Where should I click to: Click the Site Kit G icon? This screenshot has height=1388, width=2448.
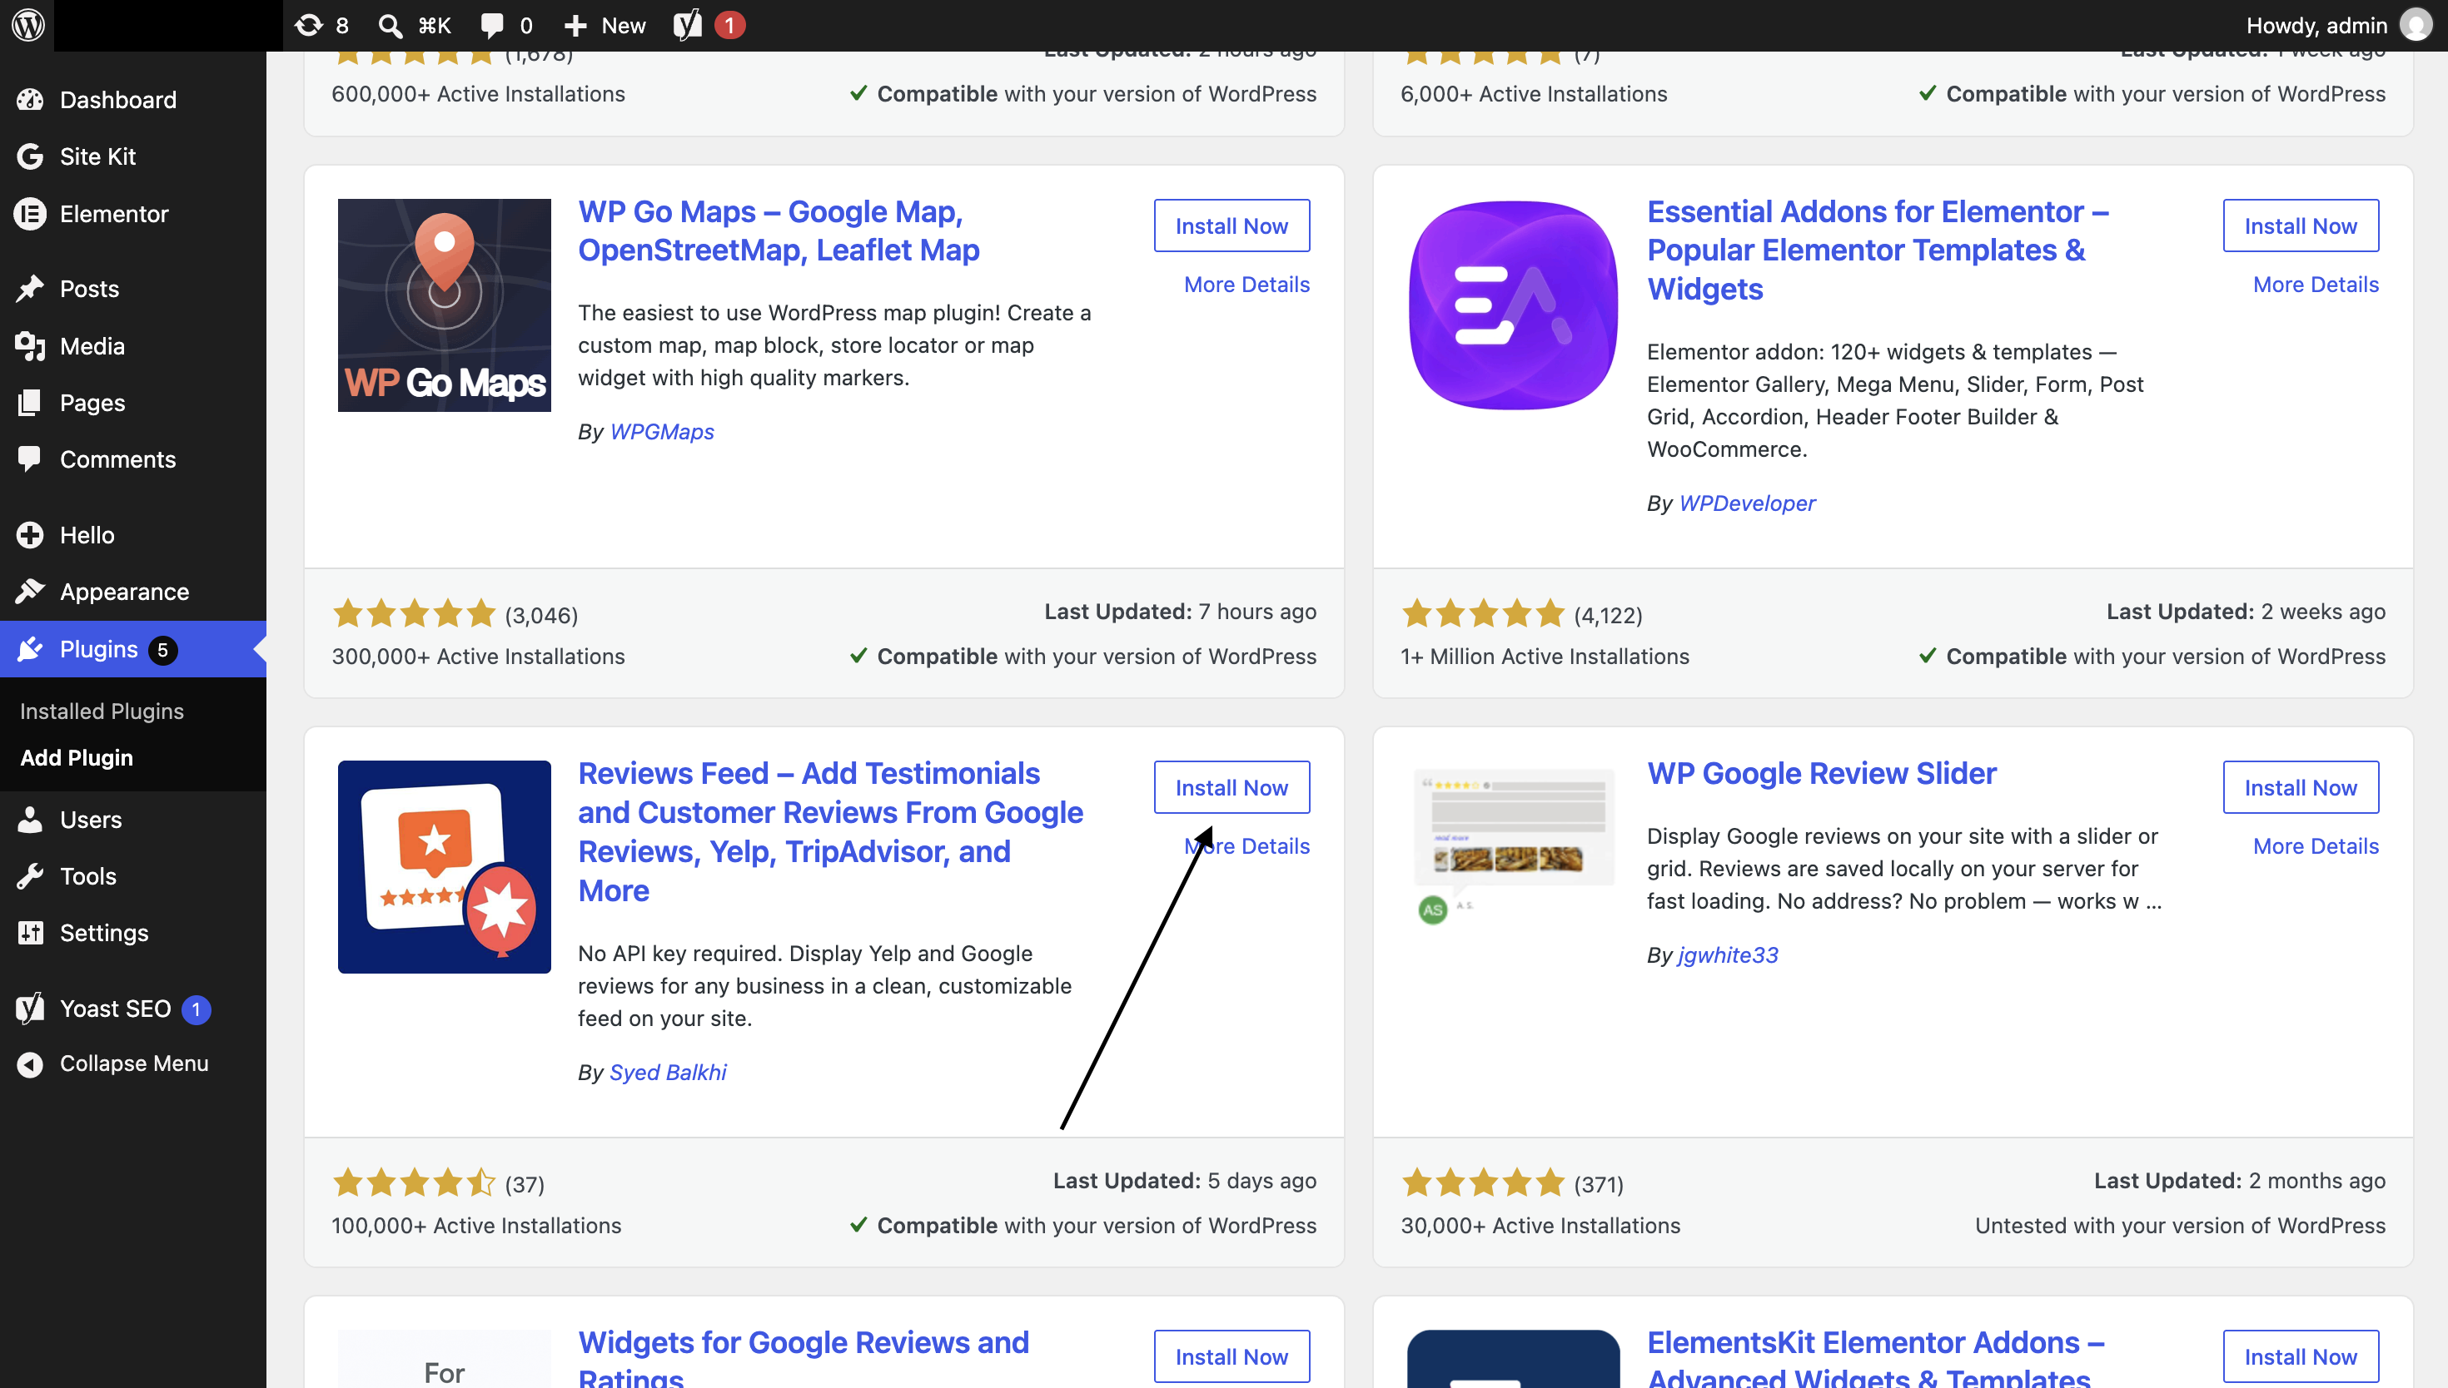point(30,156)
